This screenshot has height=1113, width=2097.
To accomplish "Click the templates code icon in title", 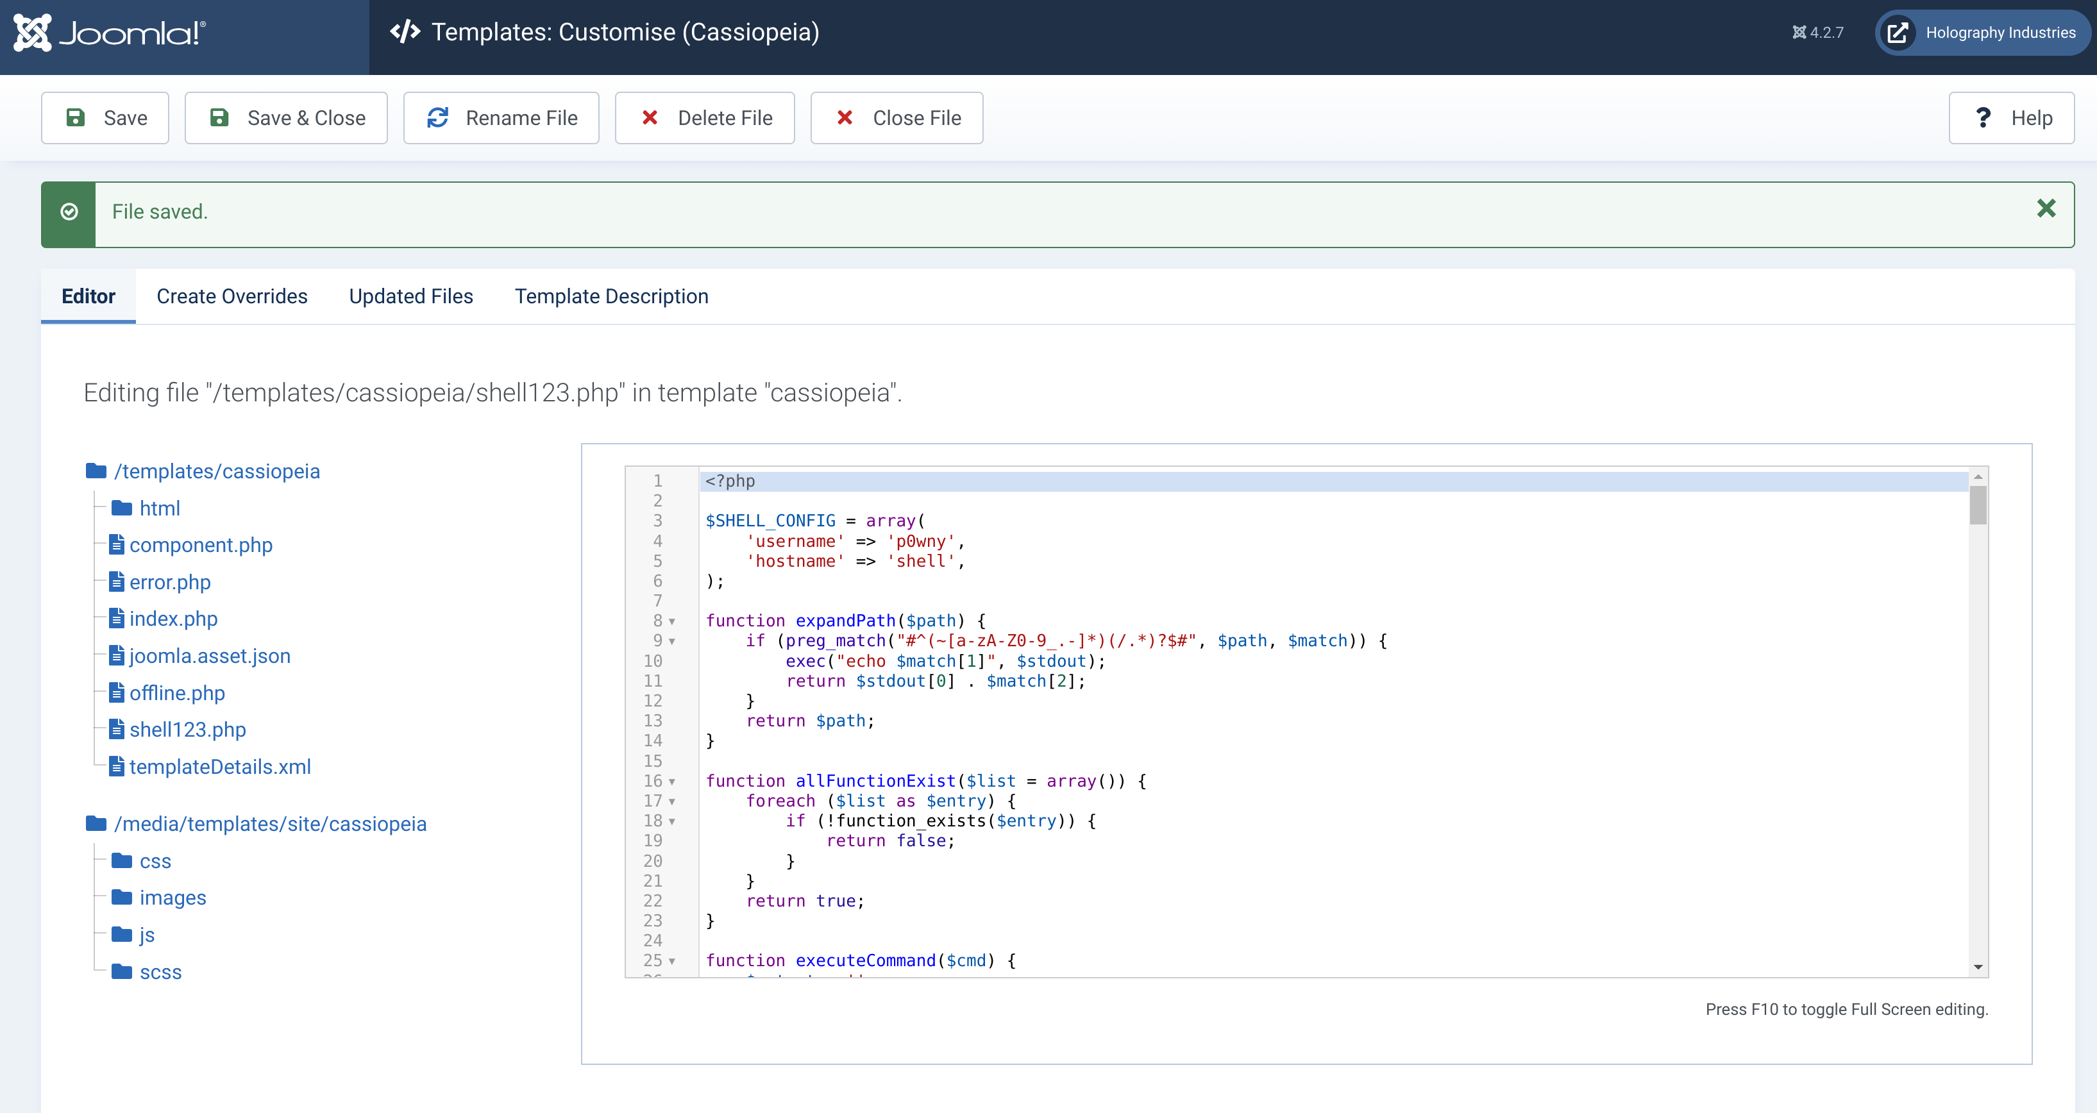I will click(405, 31).
